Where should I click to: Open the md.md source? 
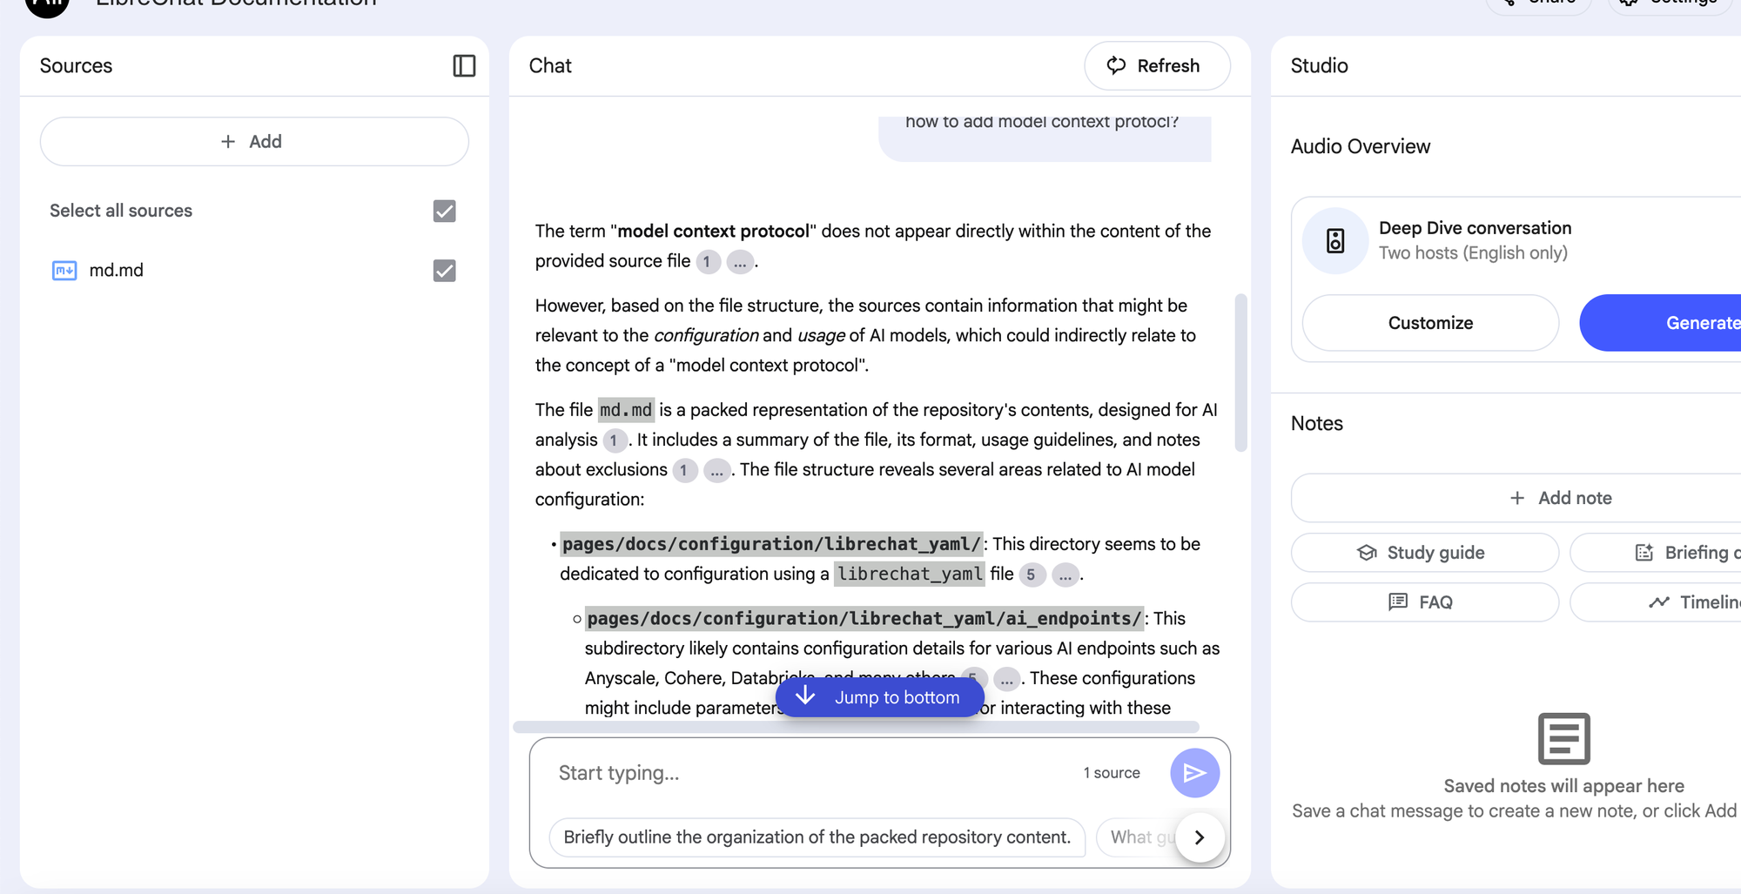pyautogui.click(x=117, y=271)
